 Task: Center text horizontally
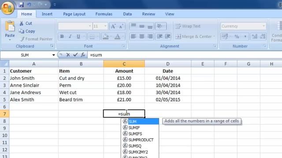tap(142, 36)
